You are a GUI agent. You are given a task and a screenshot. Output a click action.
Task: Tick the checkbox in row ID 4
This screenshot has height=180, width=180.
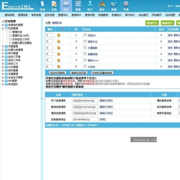point(85,54)
